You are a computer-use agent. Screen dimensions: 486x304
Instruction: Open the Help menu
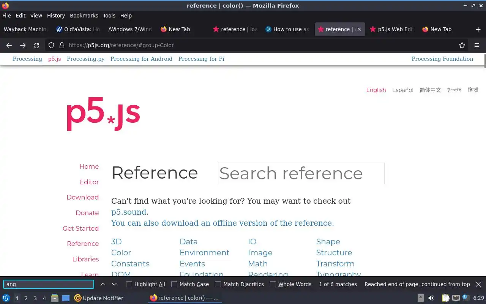pos(126,16)
